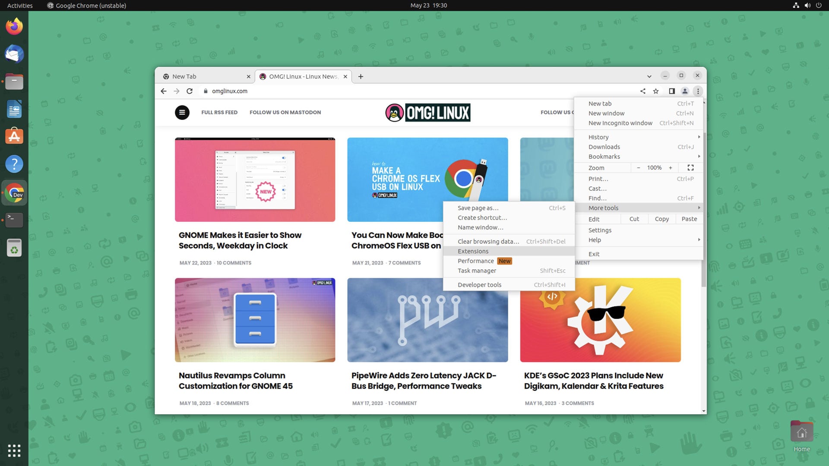Viewport: 829px width, 466px height.
Task: Click Cut in the Edit row
Action: 634,219
